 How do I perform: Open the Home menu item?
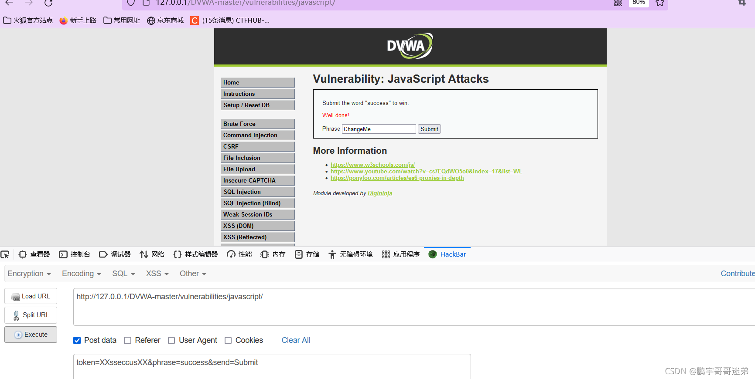pyautogui.click(x=258, y=82)
